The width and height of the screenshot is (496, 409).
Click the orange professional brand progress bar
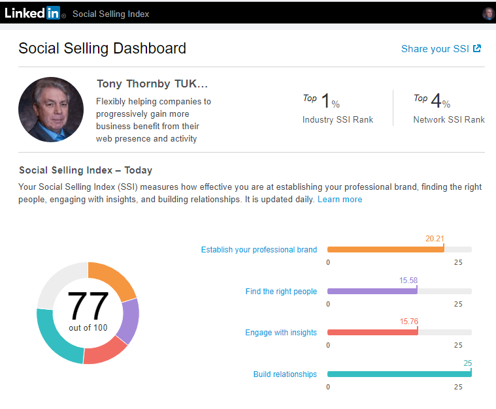tap(385, 249)
